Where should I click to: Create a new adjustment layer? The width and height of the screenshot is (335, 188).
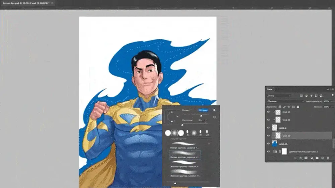click(312, 158)
